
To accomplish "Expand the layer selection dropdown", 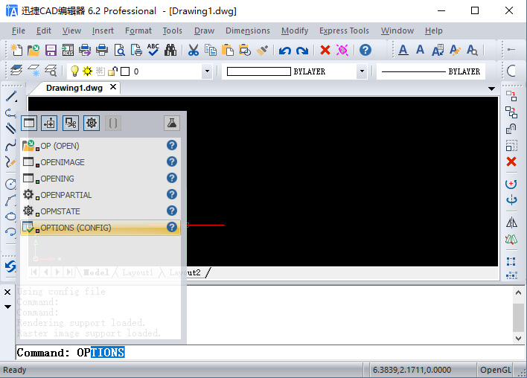I will tap(207, 71).
